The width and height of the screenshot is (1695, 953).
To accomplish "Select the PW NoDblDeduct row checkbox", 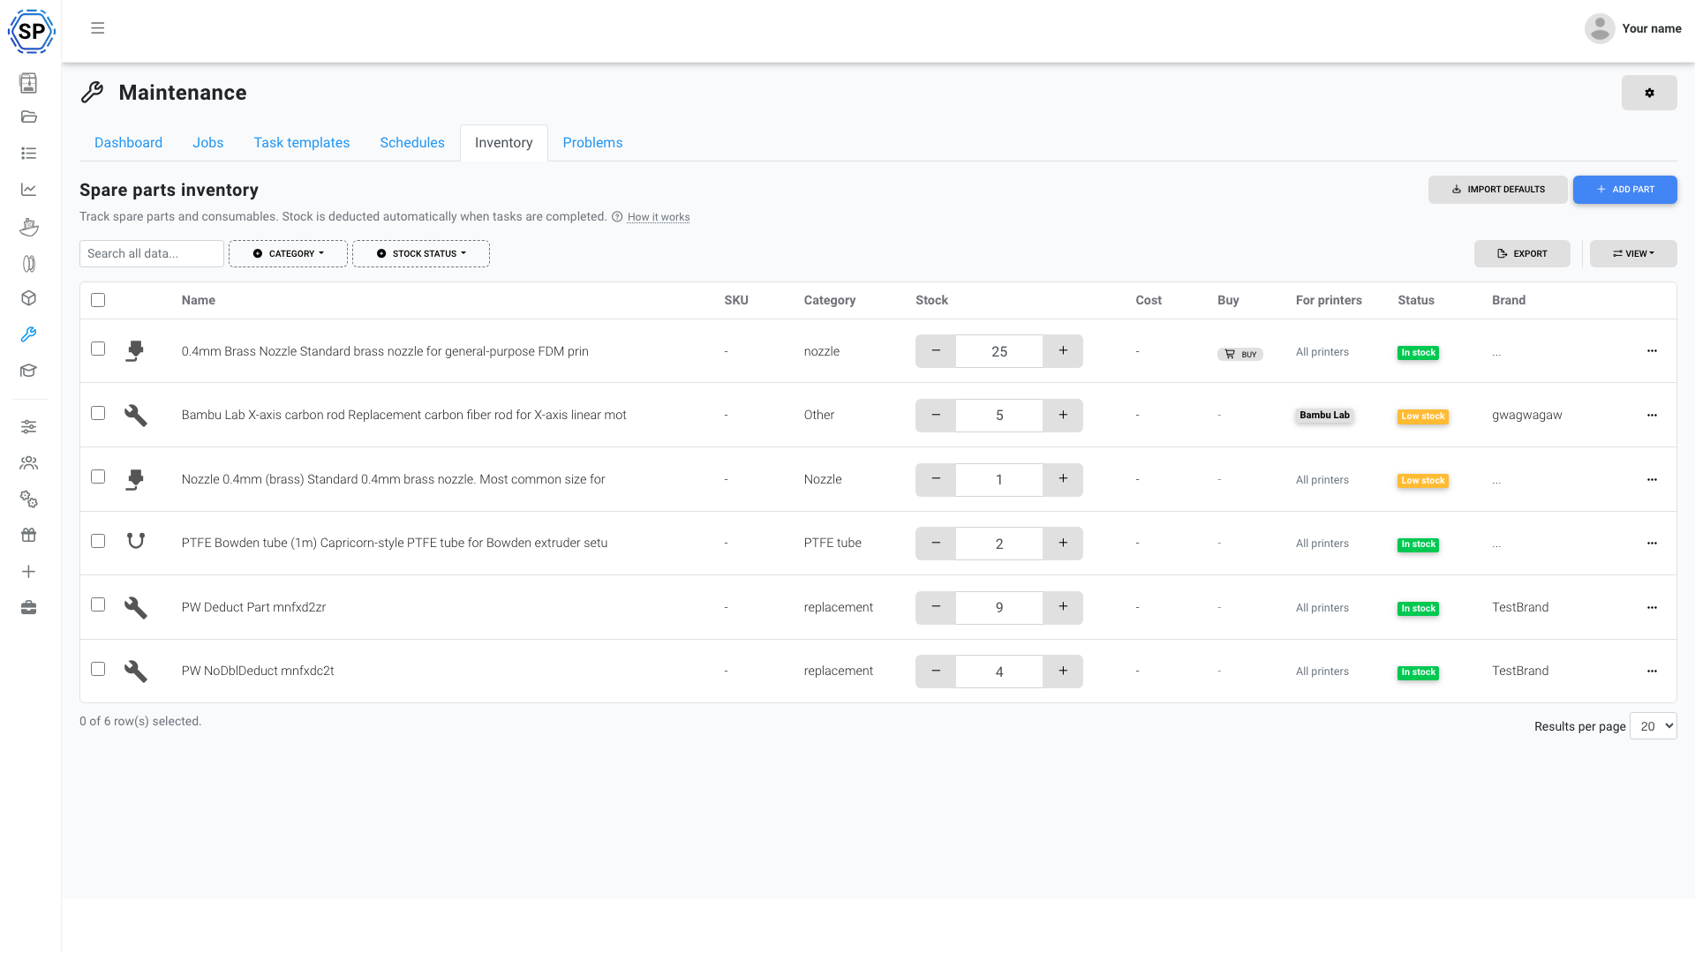I will (98, 669).
